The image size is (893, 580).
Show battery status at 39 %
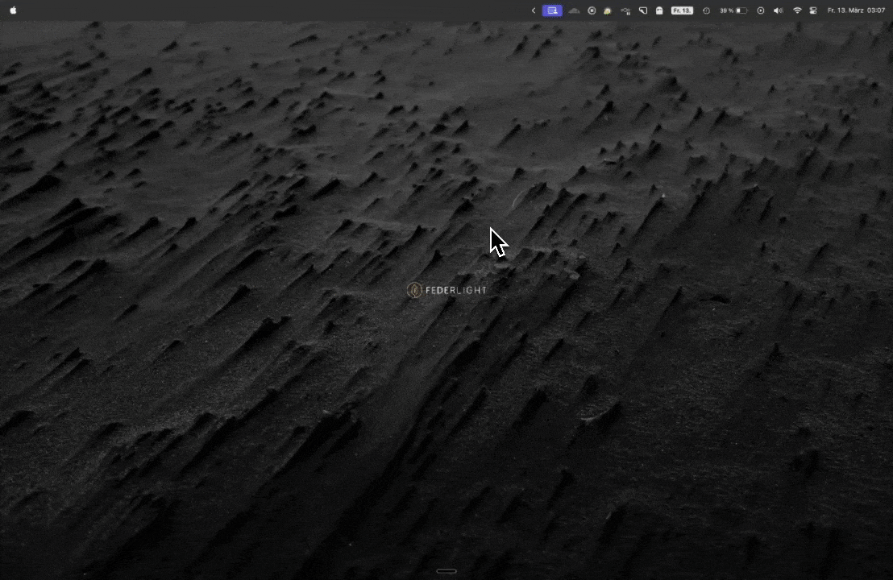click(x=733, y=10)
